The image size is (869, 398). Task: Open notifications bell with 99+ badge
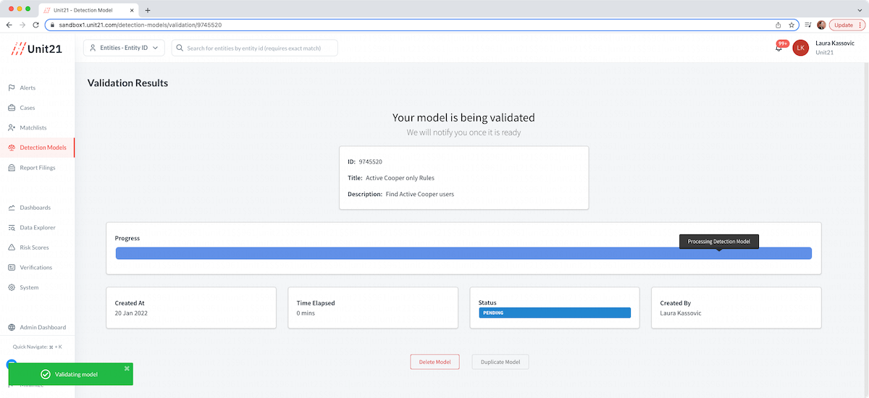coord(779,48)
